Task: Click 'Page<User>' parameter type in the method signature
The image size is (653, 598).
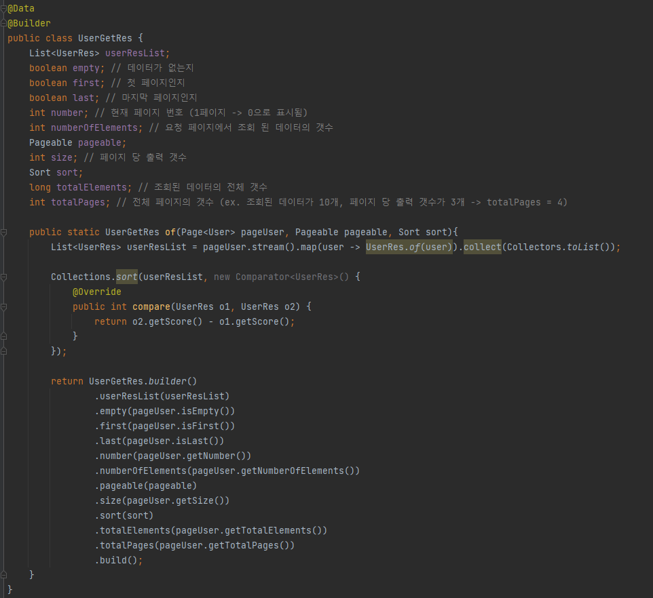Action: 208,232
